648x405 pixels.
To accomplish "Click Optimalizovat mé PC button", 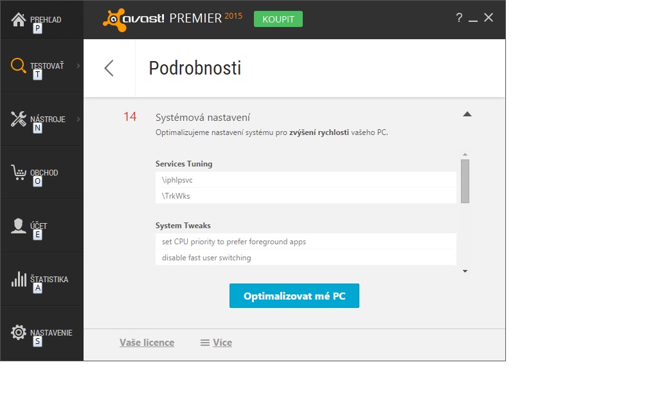I will (294, 296).
